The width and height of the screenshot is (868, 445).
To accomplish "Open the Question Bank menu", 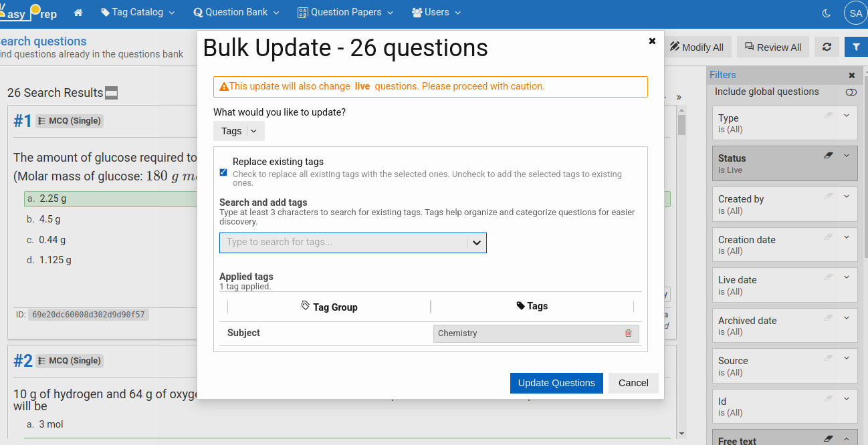I will click(235, 12).
